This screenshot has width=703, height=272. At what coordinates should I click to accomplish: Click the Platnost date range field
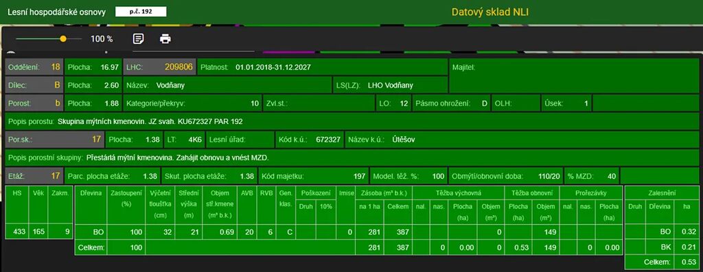pyautogui.click(x=323, y=68)
